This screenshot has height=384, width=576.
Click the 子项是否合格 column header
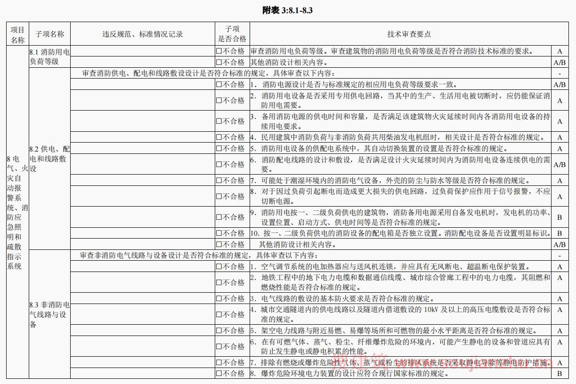coord(232,34)
